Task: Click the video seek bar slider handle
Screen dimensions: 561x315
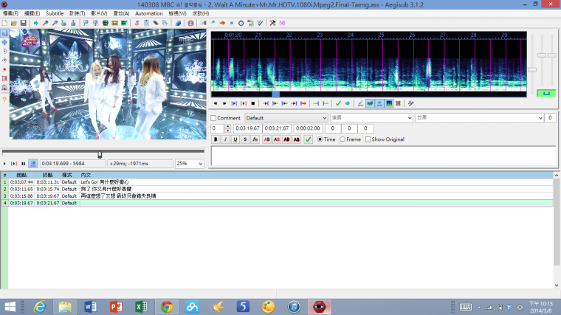Action: pos(100,154)
